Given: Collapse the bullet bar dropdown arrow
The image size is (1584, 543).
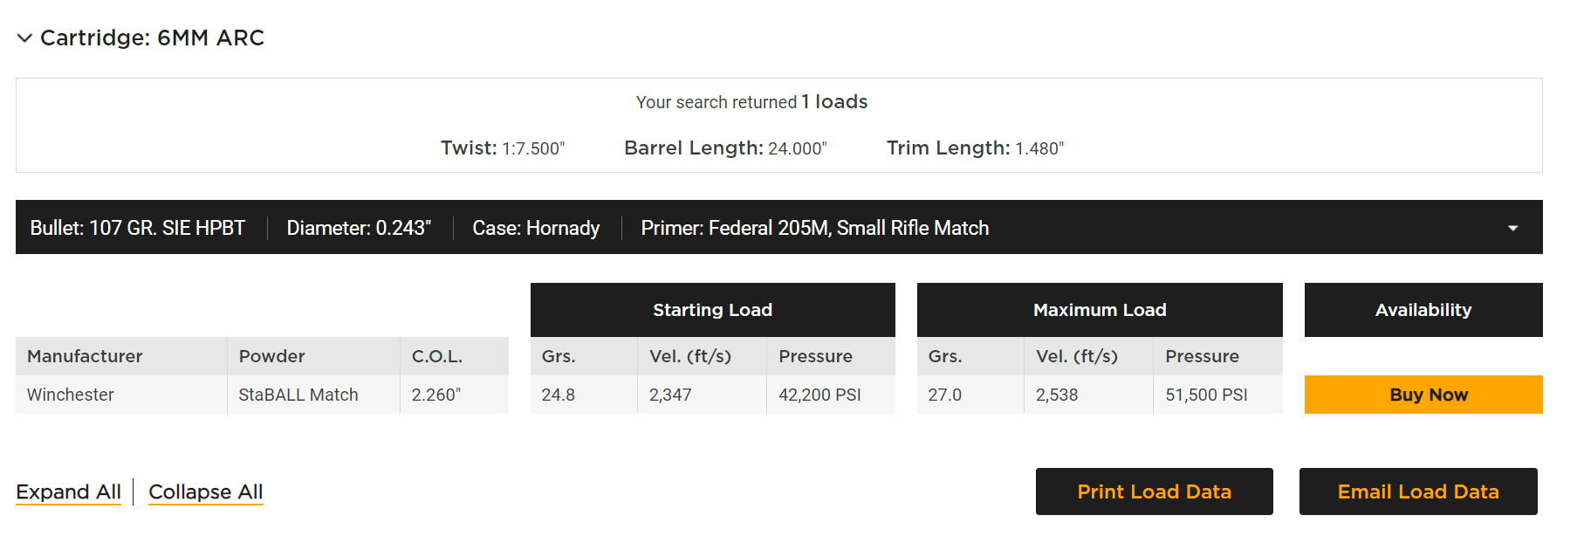Looking at the screenshot, I should (x=1512, y=228).
